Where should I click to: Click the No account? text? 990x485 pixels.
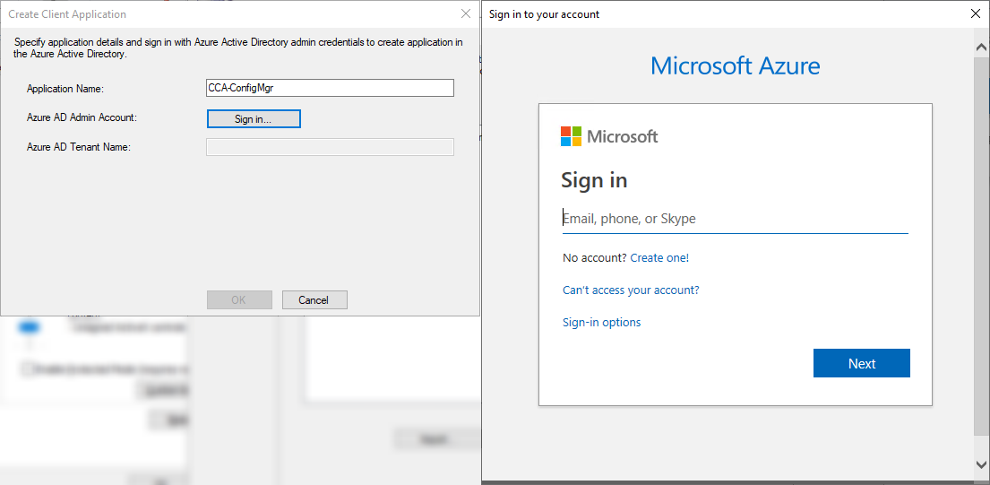point(595,257)
